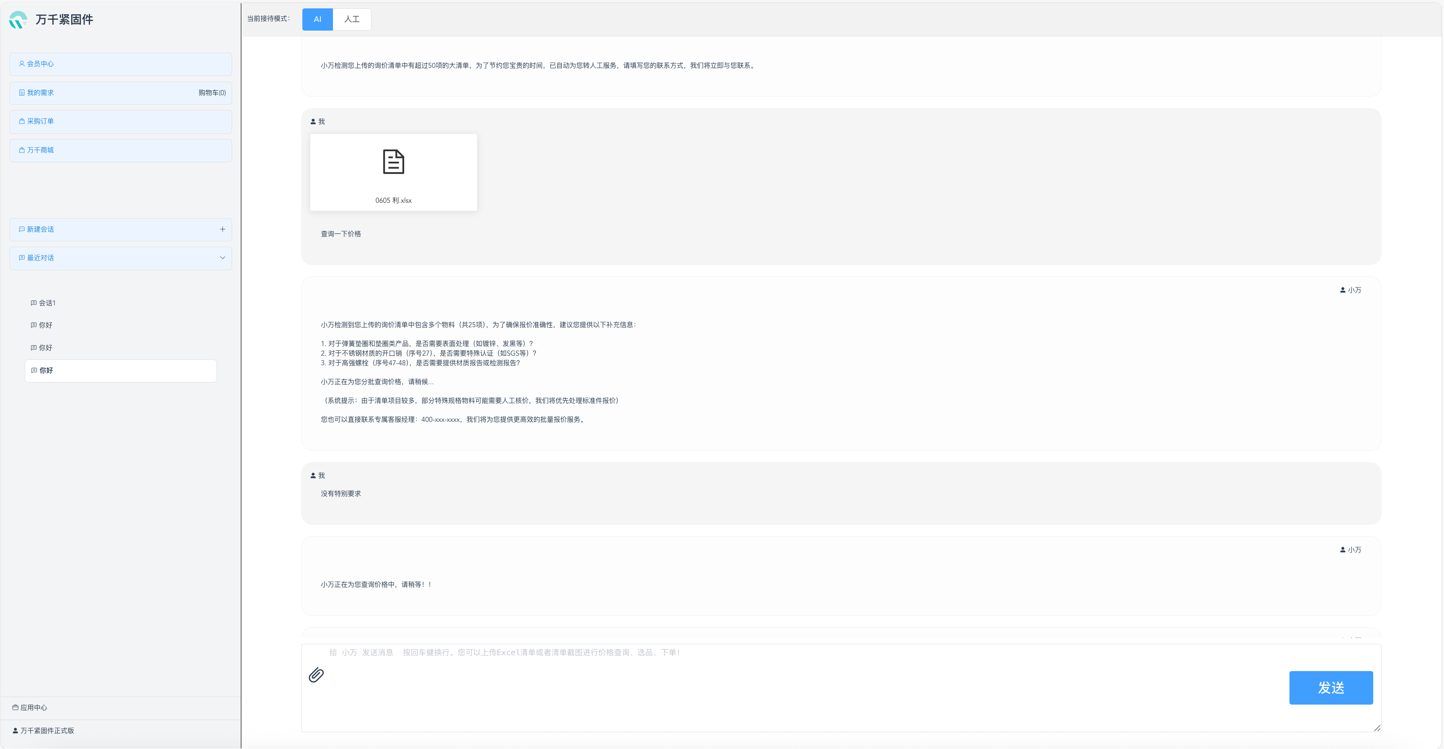Switch reception mode to 人工
The height and width of the screenshot is (749, 1444).
click(351, 19)
